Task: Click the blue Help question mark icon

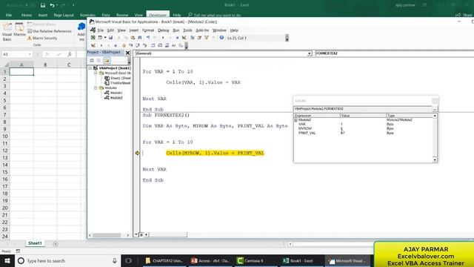Action: click(221, 38)
